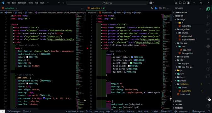Open the Copilot chat icon in title bar
Viewport: 212px width, 113px height.
tap(151, 3)
